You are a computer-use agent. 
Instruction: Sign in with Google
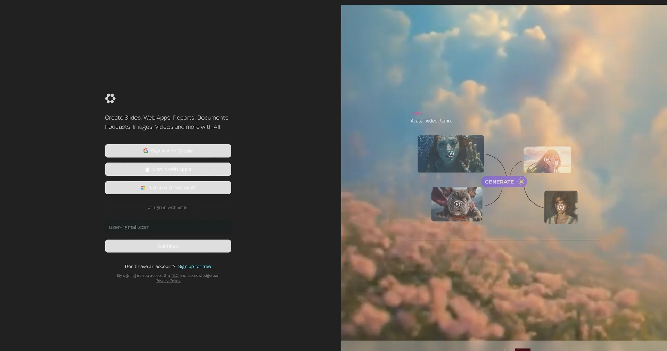(168, 151)
